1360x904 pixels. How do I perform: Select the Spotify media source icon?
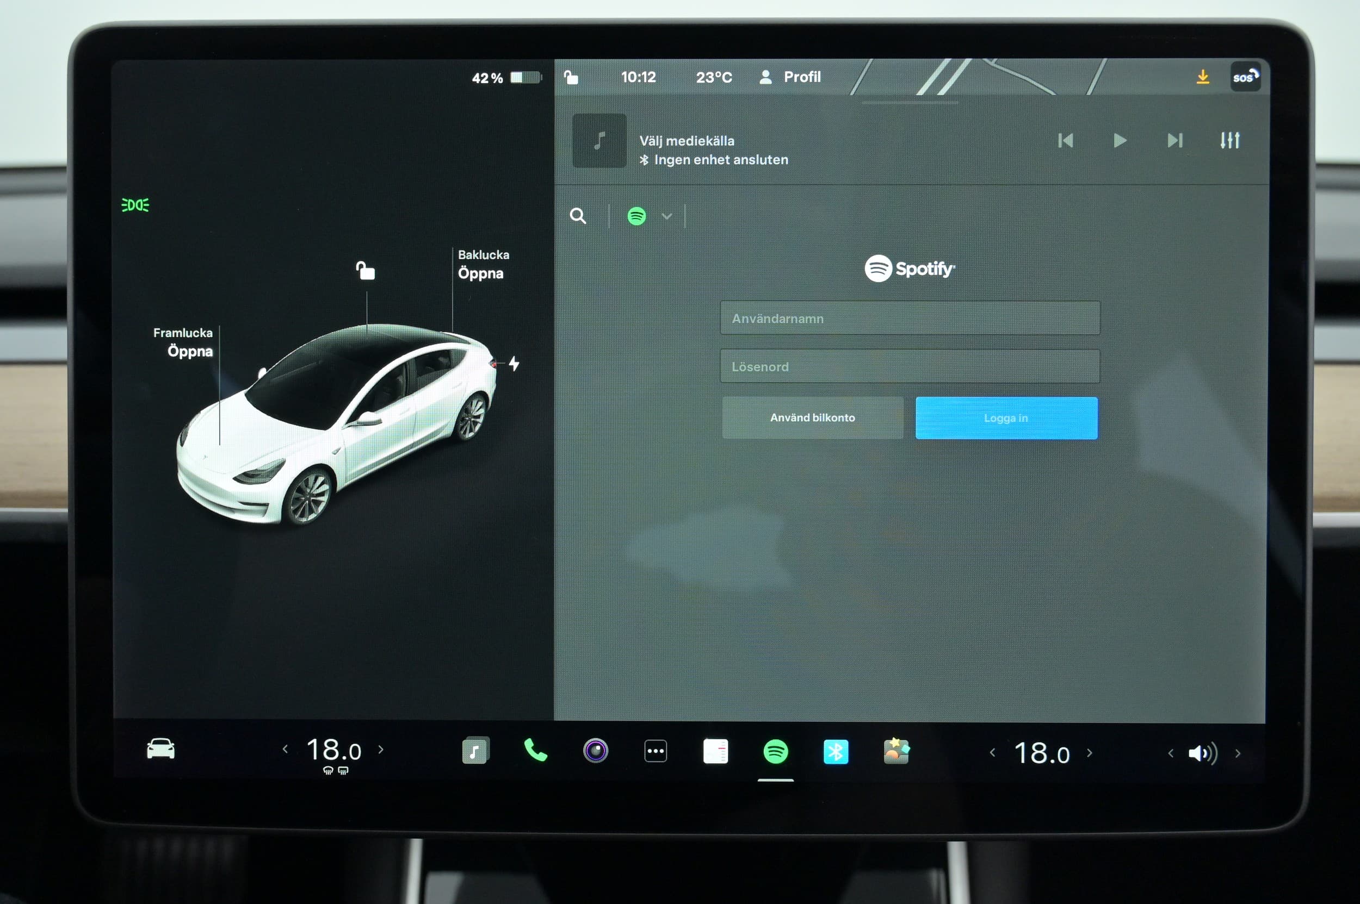pos(636,216)
